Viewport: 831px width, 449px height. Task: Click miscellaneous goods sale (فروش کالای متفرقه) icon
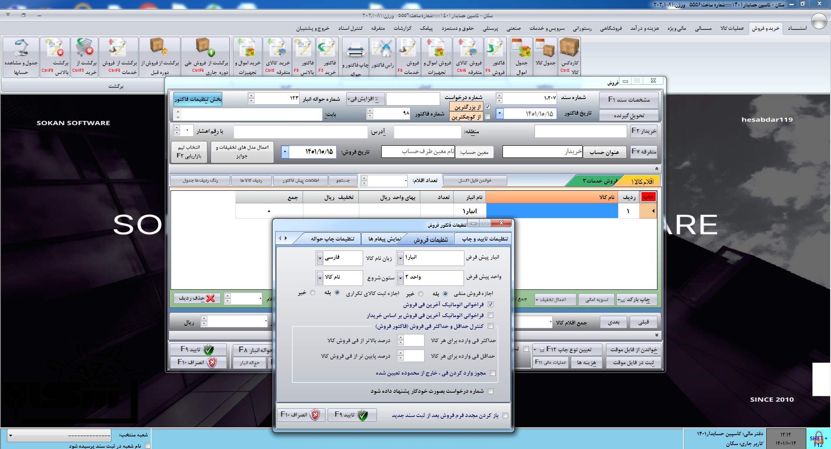tap(468, 57)
